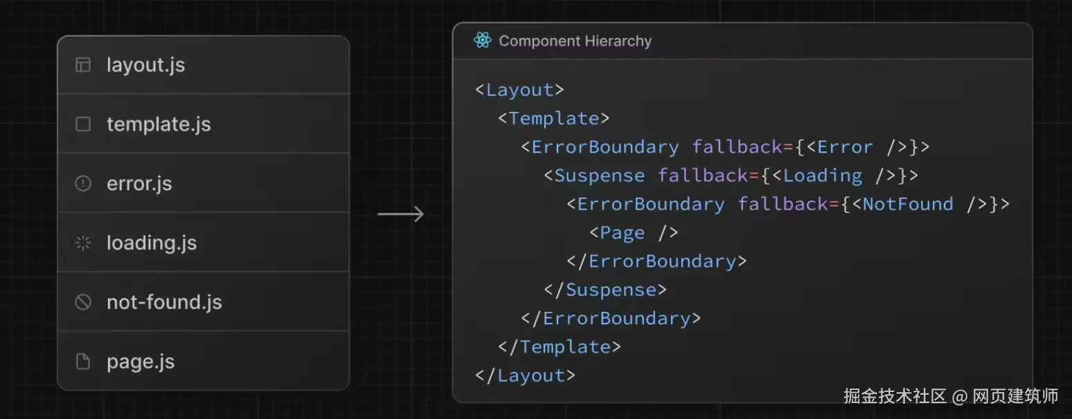The width and height of the screenshot is (1072, 419).
Task: Click the loading.js spinner icon
Action: (x=83, y=243)
